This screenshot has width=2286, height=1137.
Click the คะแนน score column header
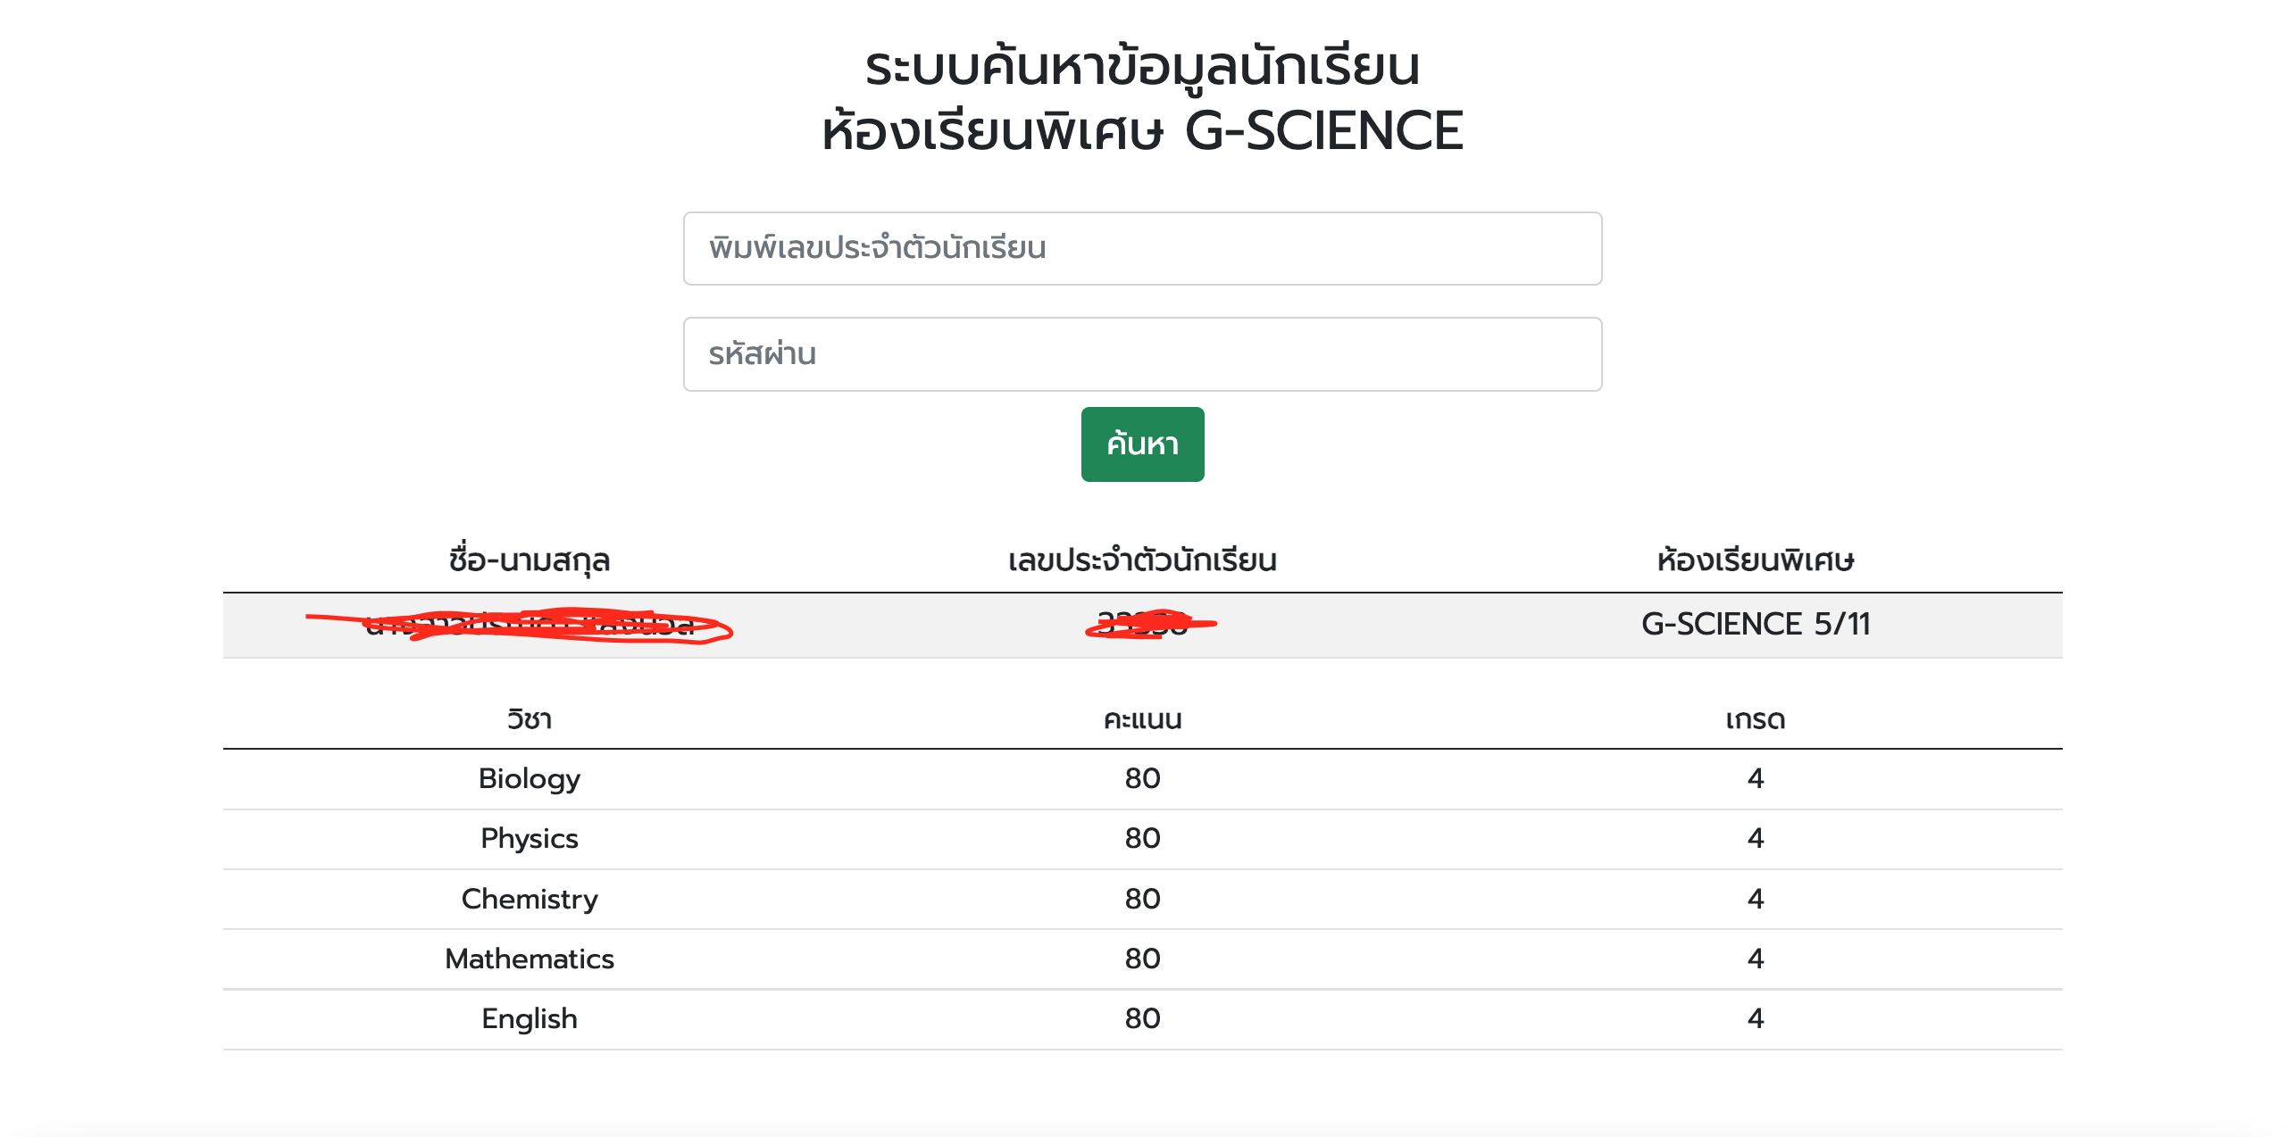pyautogui.click(x=1142, y=719)
